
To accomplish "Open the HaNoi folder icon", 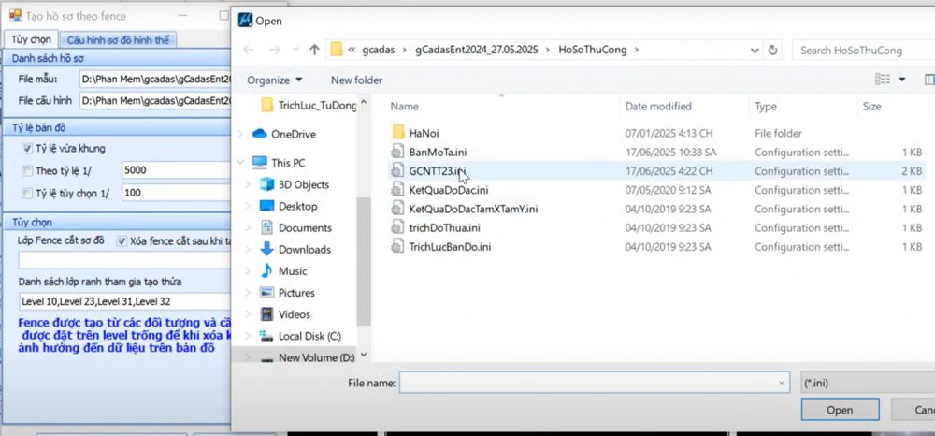I will click(397, 132).
